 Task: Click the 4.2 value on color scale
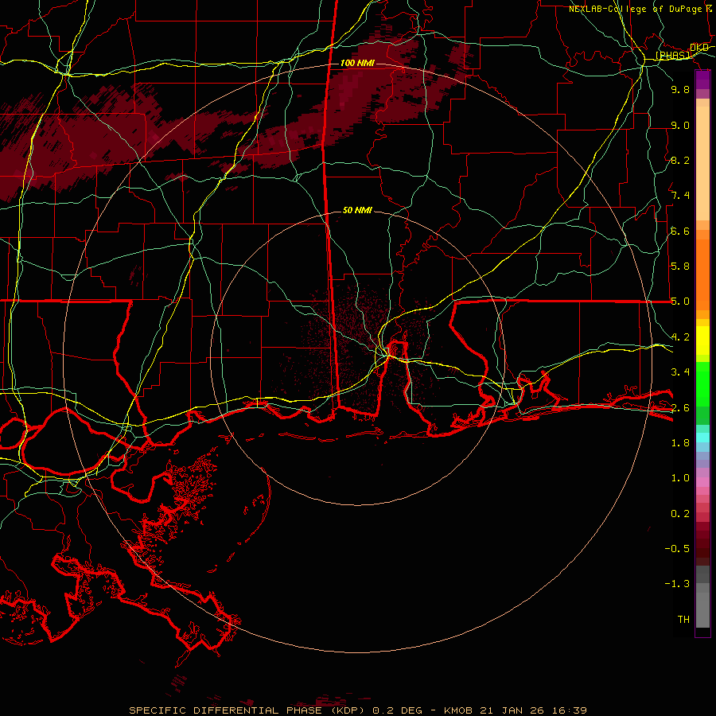680,337
